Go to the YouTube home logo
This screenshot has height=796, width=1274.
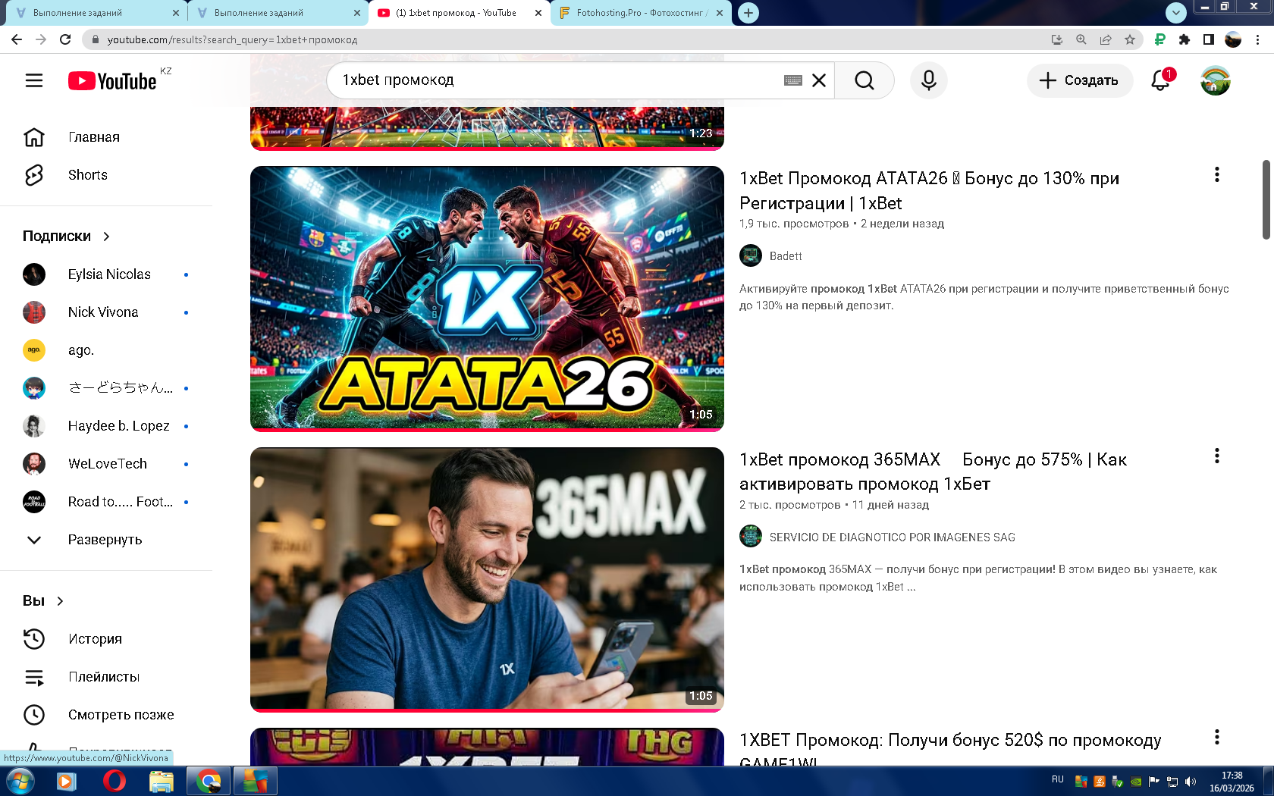[x=112, y=80]
